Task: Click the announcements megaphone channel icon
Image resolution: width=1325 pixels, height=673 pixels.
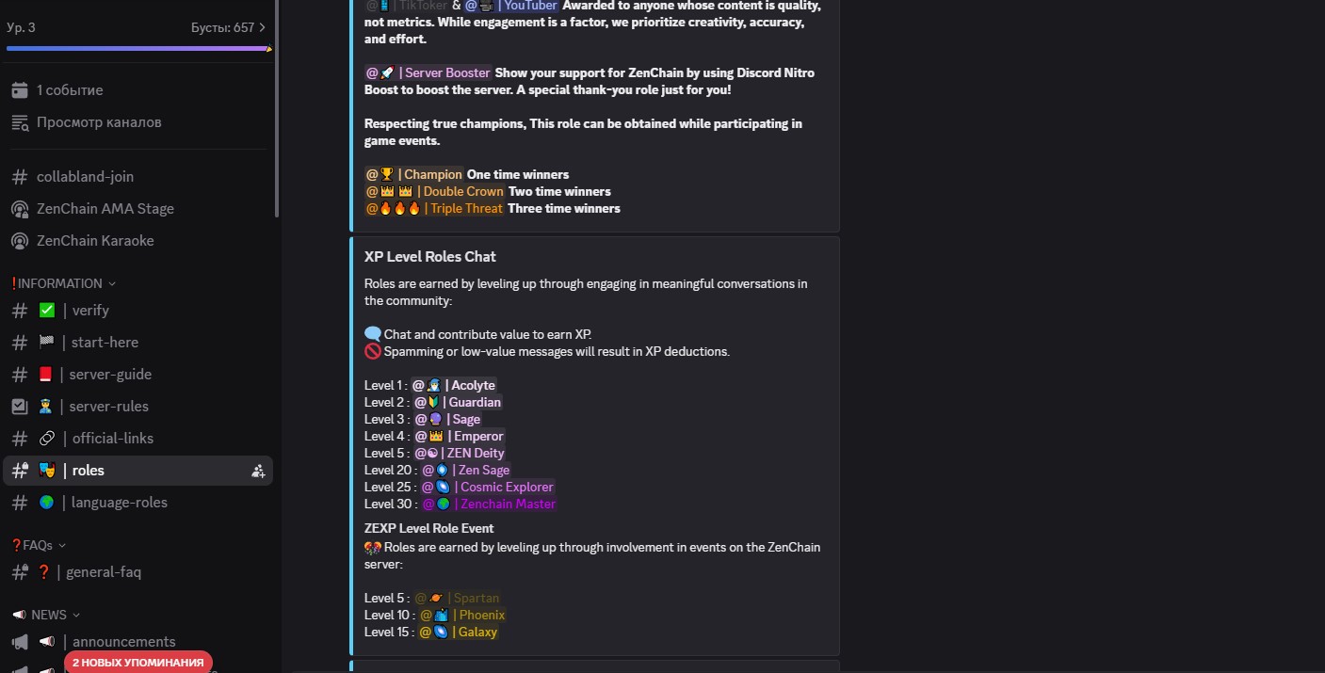Action: (x=20, y=642)
